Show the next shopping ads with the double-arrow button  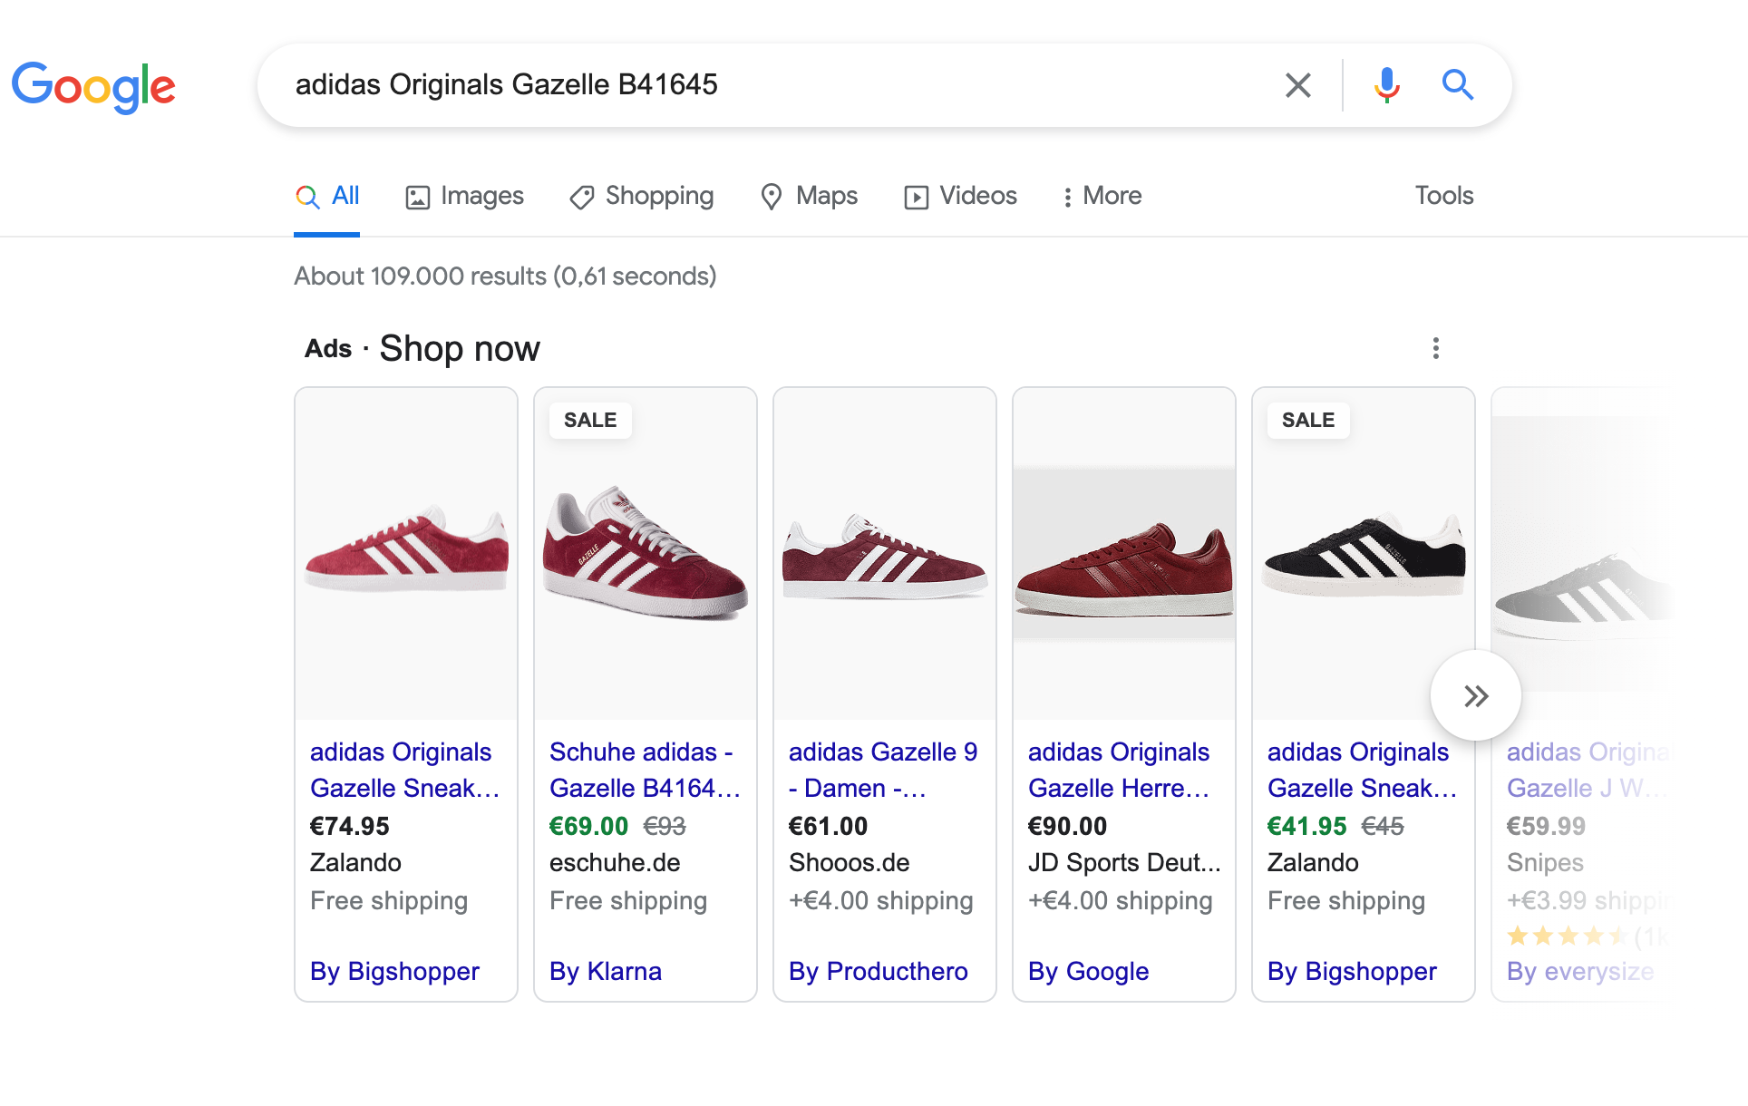click(1476, 696)
